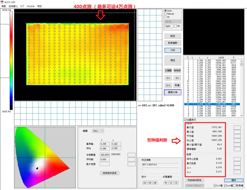Click the 色度 chromaticity button
Screen dimensions: 247x190
(177, 85)
